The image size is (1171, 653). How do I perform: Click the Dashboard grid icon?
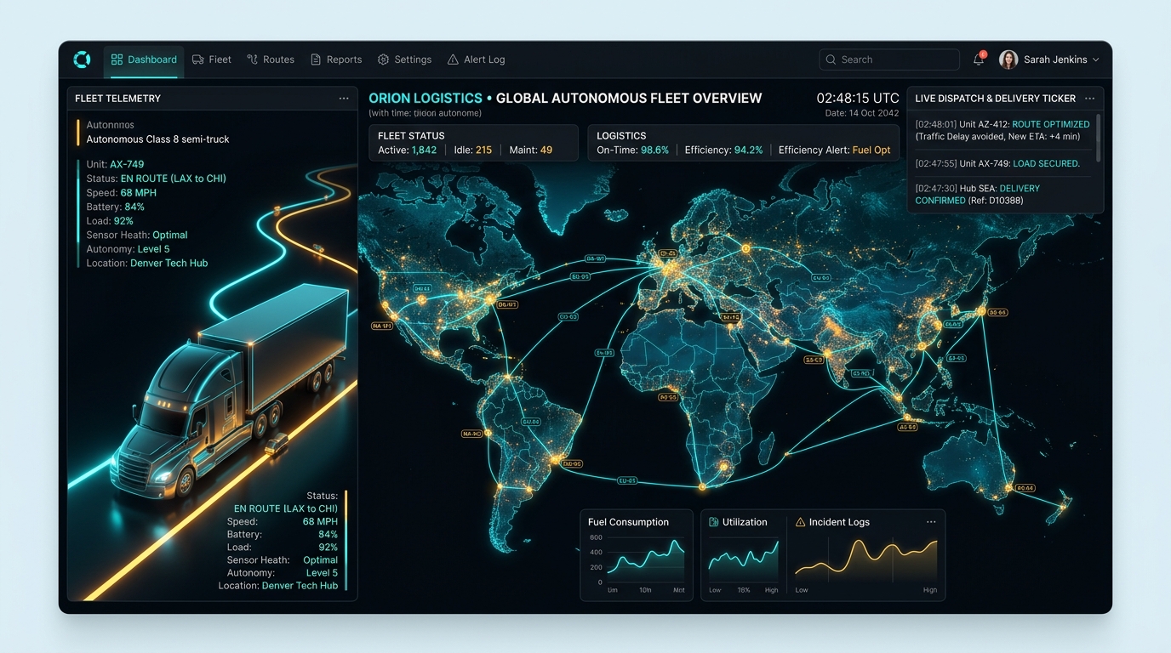117,60
